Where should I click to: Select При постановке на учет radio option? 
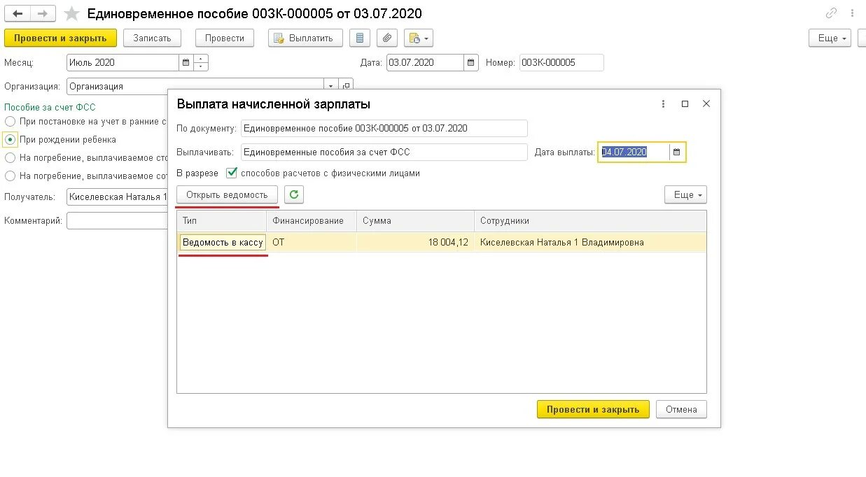(10, 122)
